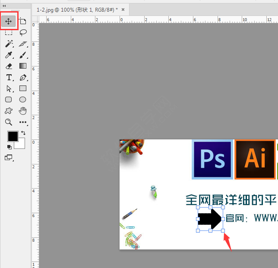Select the Magic Wand tool

tap(9, 44)
